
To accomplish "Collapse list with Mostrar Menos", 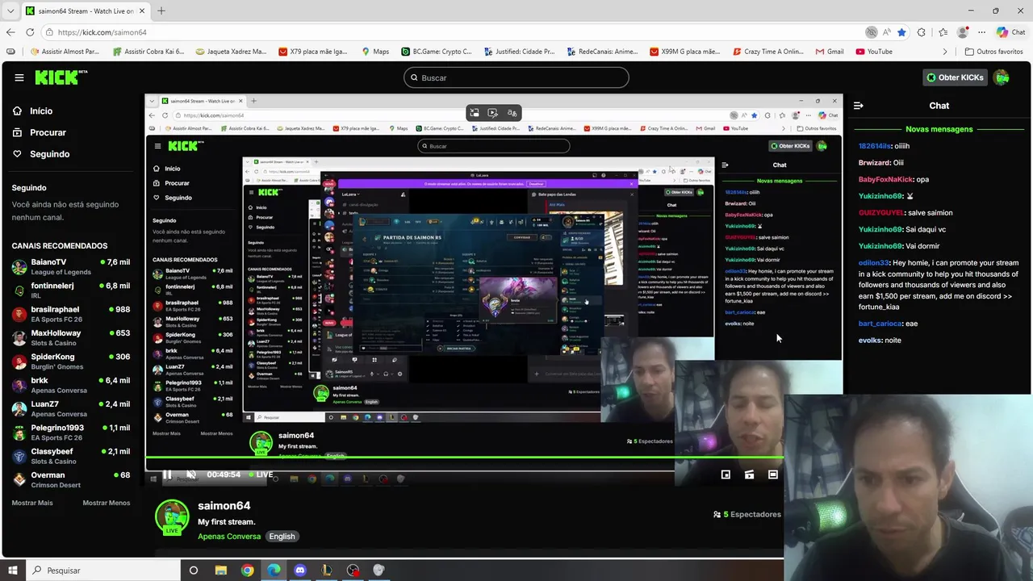I will click(x=106, y=503).
